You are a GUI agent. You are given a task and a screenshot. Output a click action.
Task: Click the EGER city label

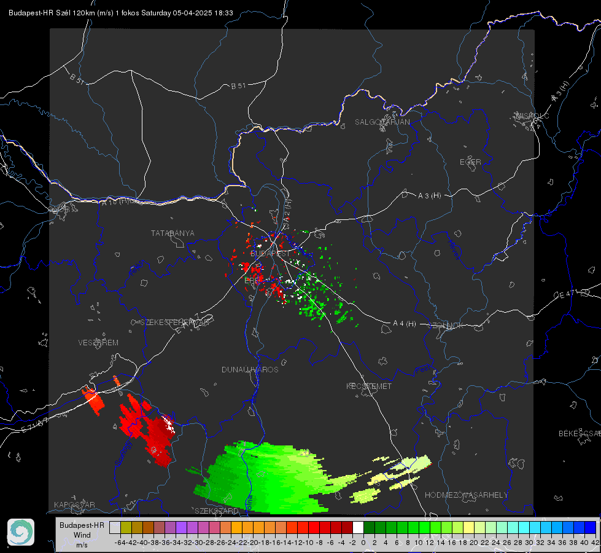tap(470, 162)
